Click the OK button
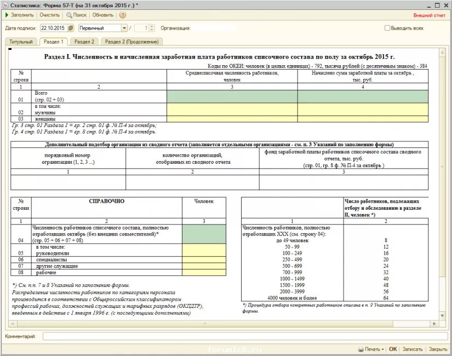 click(x=393, y=349)
